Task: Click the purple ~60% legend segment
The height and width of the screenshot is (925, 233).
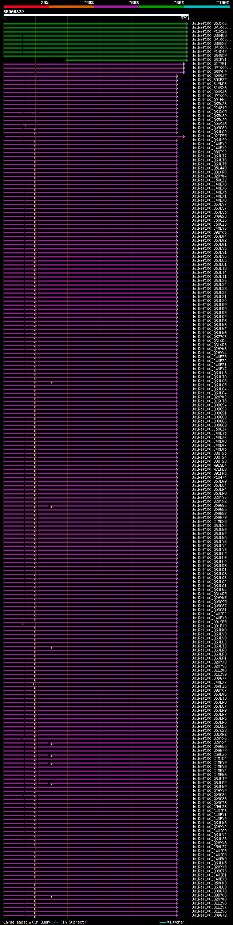Action: tap(116, 7)
